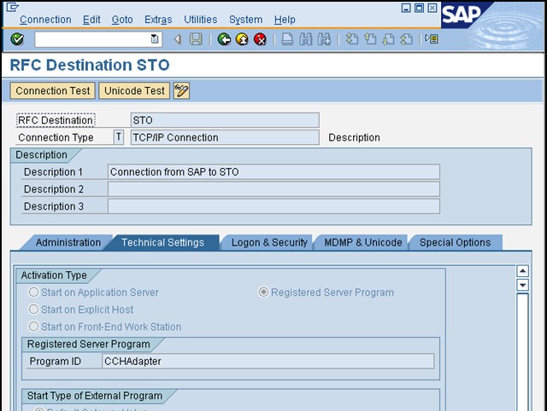547x411 pixels.
Task: Open the Utilities menu
Action: [x=200, y=20]
